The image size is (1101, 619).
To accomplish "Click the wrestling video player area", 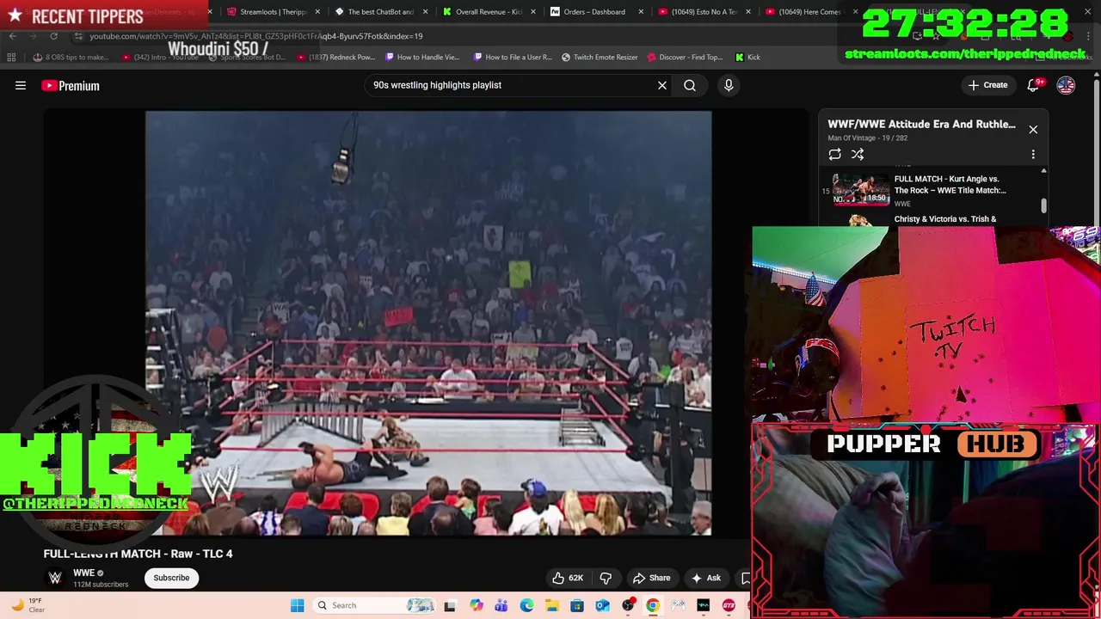I will (428, 323).
